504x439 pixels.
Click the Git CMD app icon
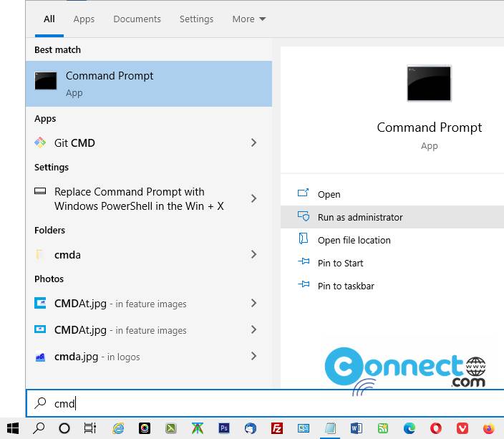pyautogui.click(x=40, y=143)
